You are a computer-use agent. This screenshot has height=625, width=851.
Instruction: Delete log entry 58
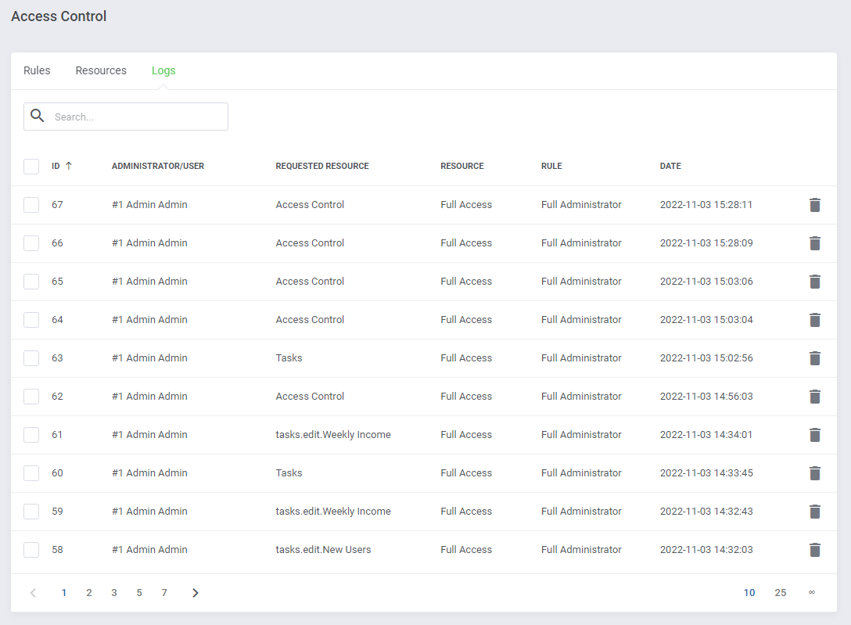tap(815, 550)
